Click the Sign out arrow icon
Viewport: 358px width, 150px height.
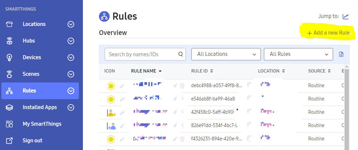[x=9, y=141]
